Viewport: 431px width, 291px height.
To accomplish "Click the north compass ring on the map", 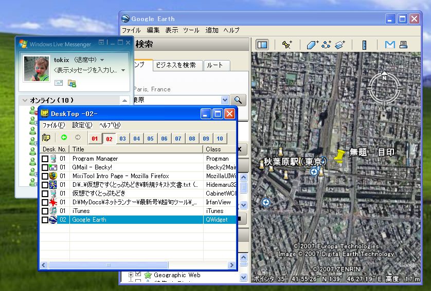I will click(x=384, y=88).
